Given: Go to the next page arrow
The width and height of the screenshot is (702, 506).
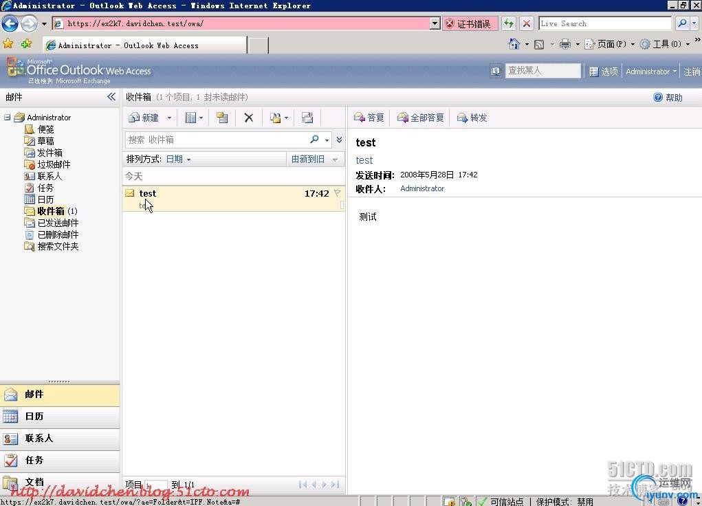Looking at the screenshot, I should tap(325, 485).
